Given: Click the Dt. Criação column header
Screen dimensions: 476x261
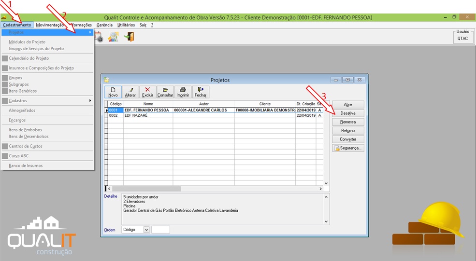Looking at the screenshot, I should 306,104.
